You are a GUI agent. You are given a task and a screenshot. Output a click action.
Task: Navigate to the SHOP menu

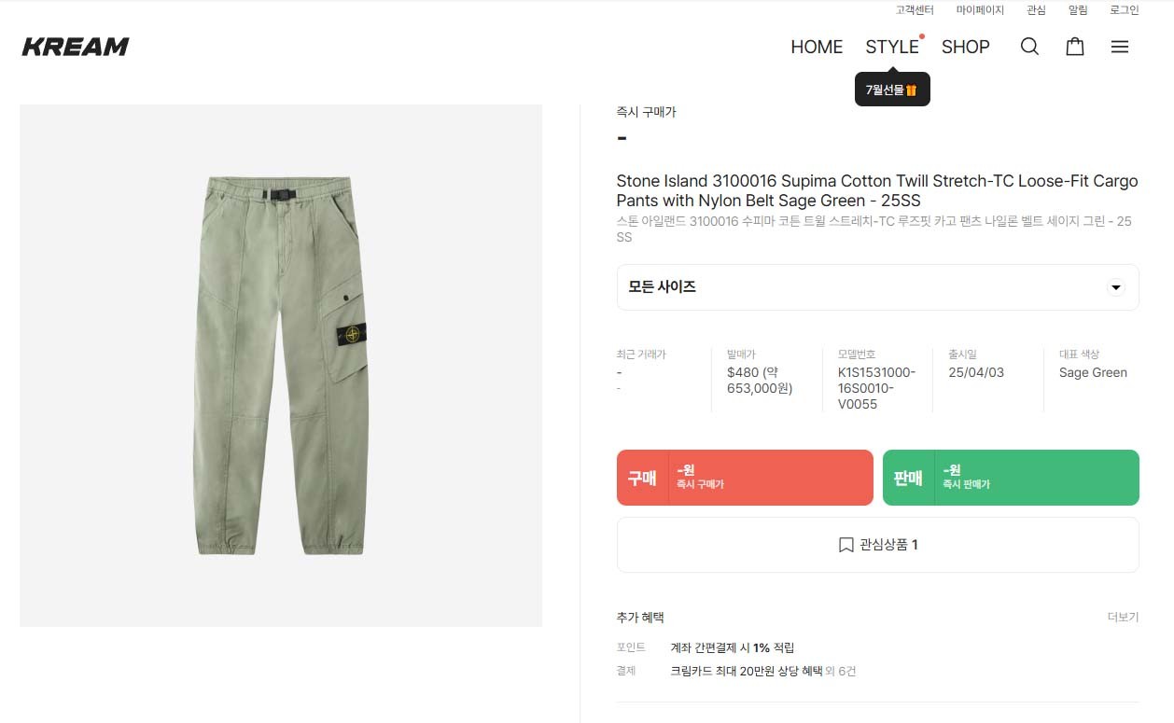[965, 47]
